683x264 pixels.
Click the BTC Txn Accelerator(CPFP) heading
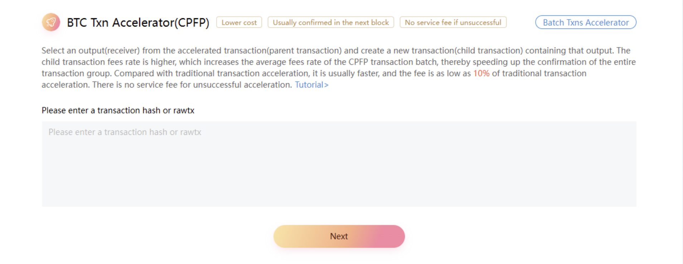(138, 22)
